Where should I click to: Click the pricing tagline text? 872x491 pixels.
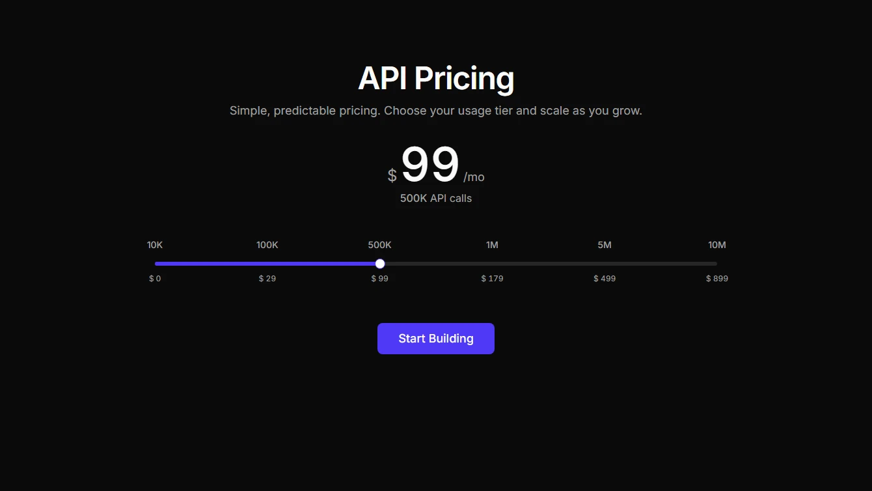pyautogui.click(x=435, y=110)
